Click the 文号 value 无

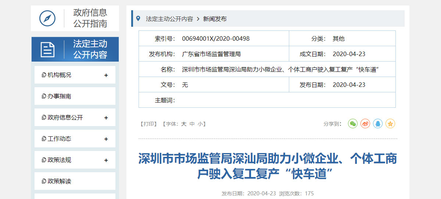tap(185, 85)
